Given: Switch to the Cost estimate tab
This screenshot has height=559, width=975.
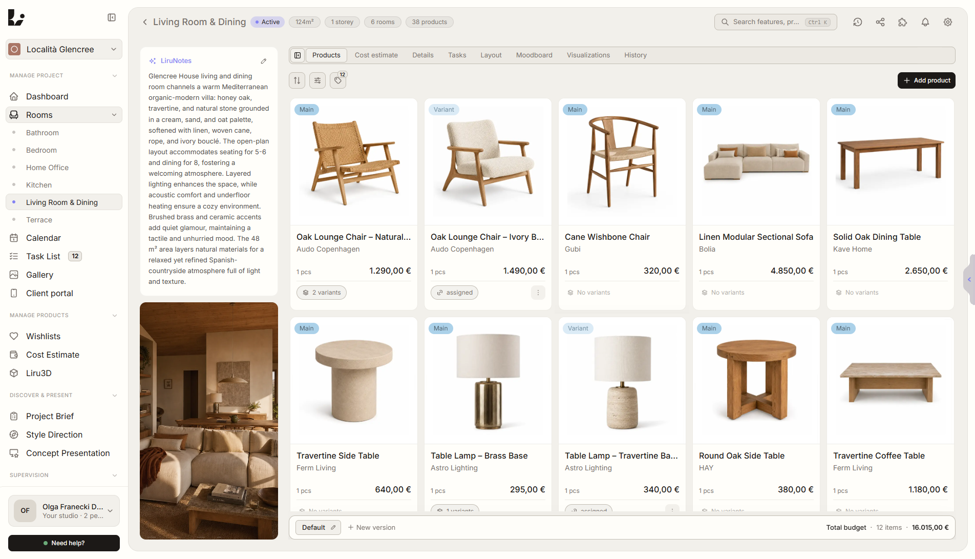Looking at the screenshot, I should 376,55.
